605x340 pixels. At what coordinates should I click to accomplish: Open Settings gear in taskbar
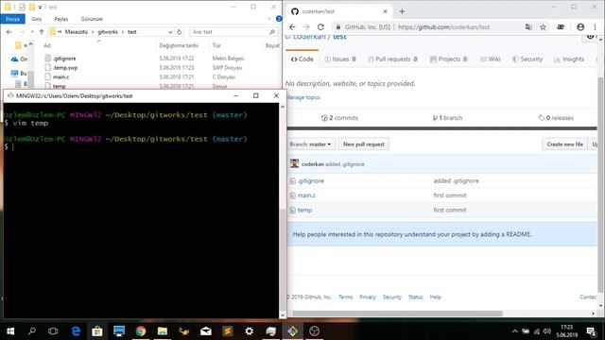250,331
